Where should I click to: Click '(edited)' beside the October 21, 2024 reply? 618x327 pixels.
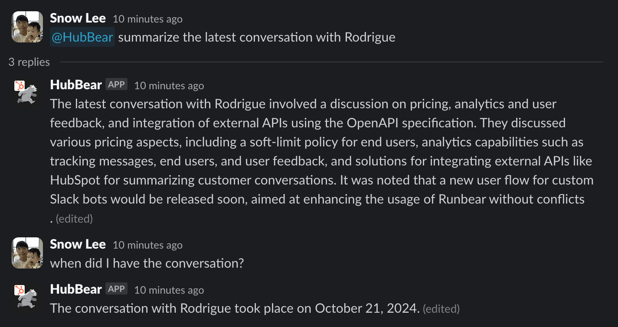(441, 309)
